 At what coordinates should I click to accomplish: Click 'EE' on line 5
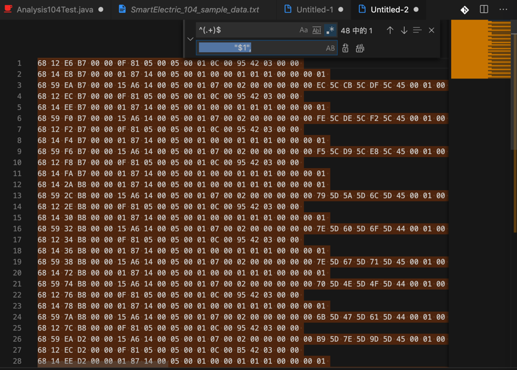pos(69,107)
